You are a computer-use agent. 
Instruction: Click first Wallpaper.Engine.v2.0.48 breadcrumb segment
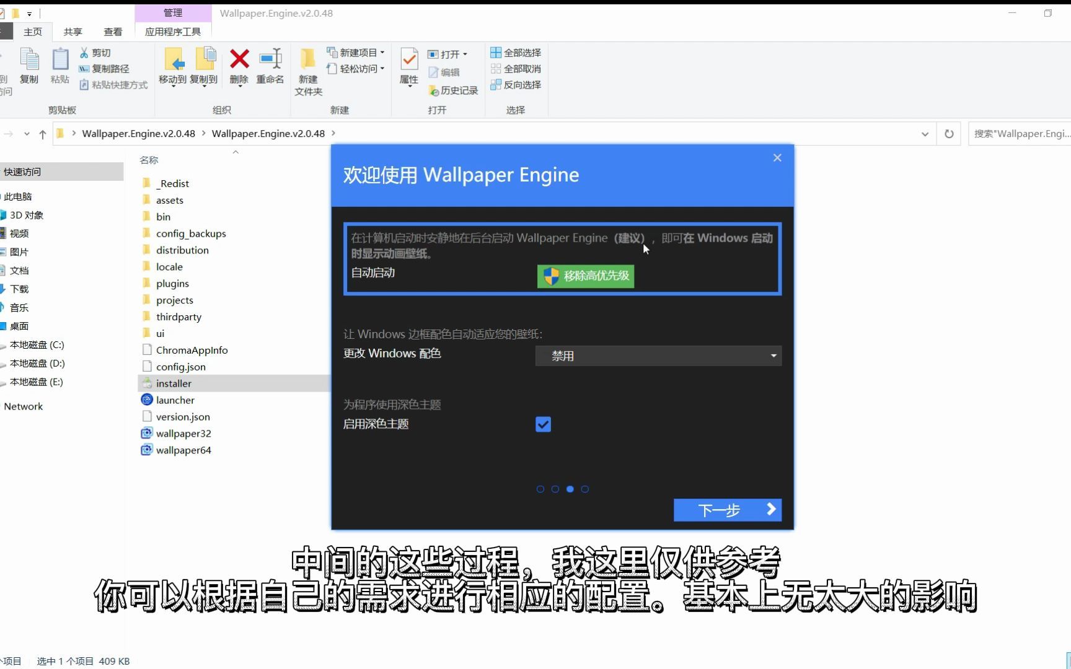click(138, 134)
